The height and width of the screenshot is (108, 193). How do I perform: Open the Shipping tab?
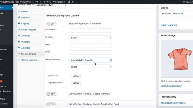point(30,24)
